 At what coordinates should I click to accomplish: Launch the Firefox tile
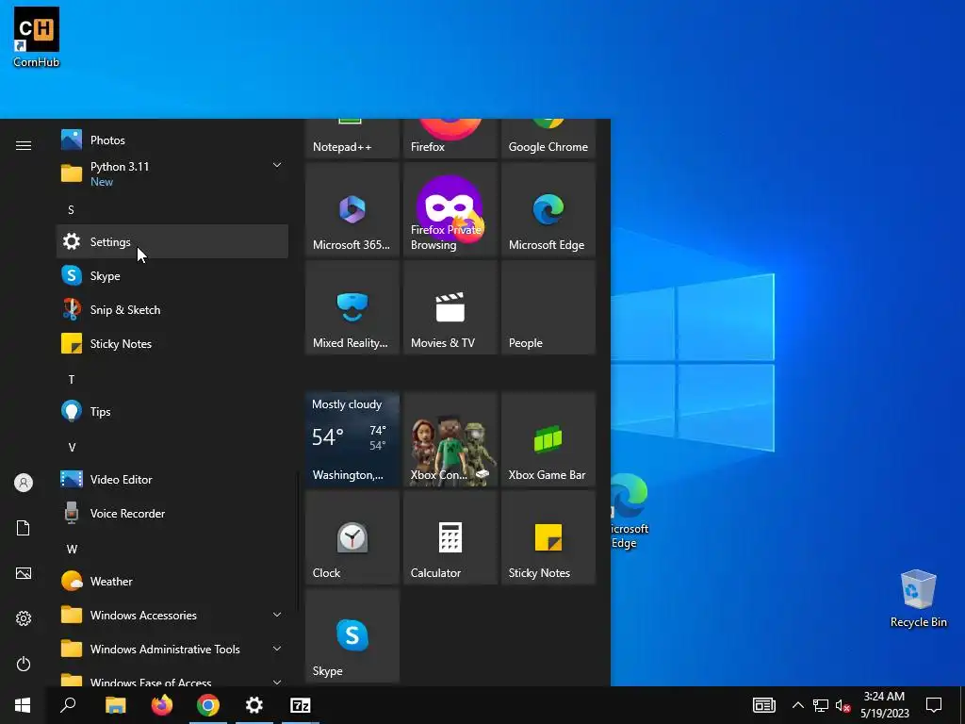(450, 139)
